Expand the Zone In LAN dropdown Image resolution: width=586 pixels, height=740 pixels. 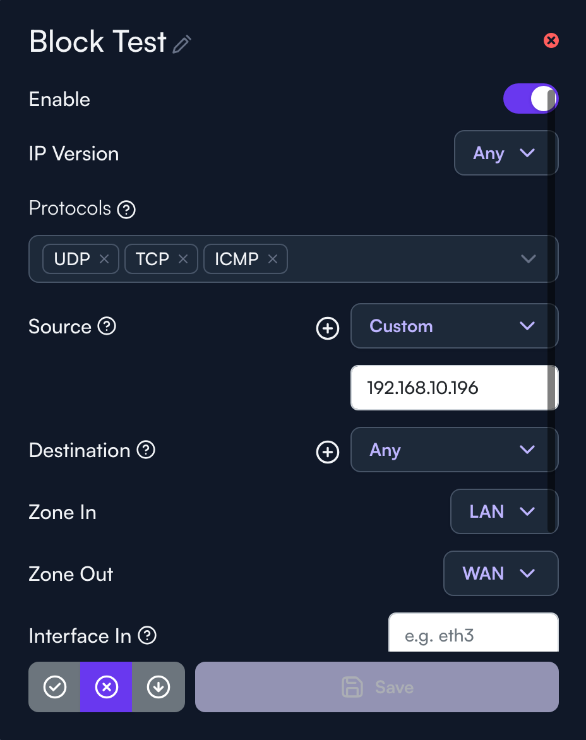tap(505, 511)
